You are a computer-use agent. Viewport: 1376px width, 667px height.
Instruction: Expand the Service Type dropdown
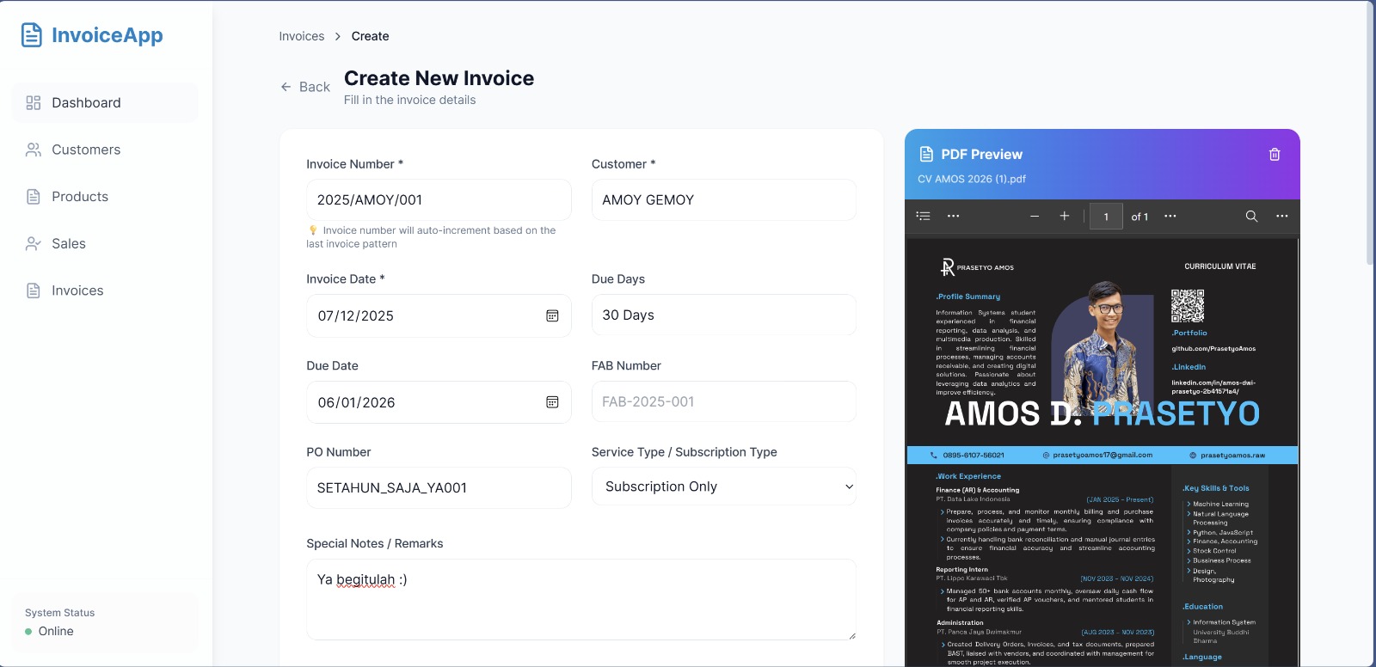(723, 486)
